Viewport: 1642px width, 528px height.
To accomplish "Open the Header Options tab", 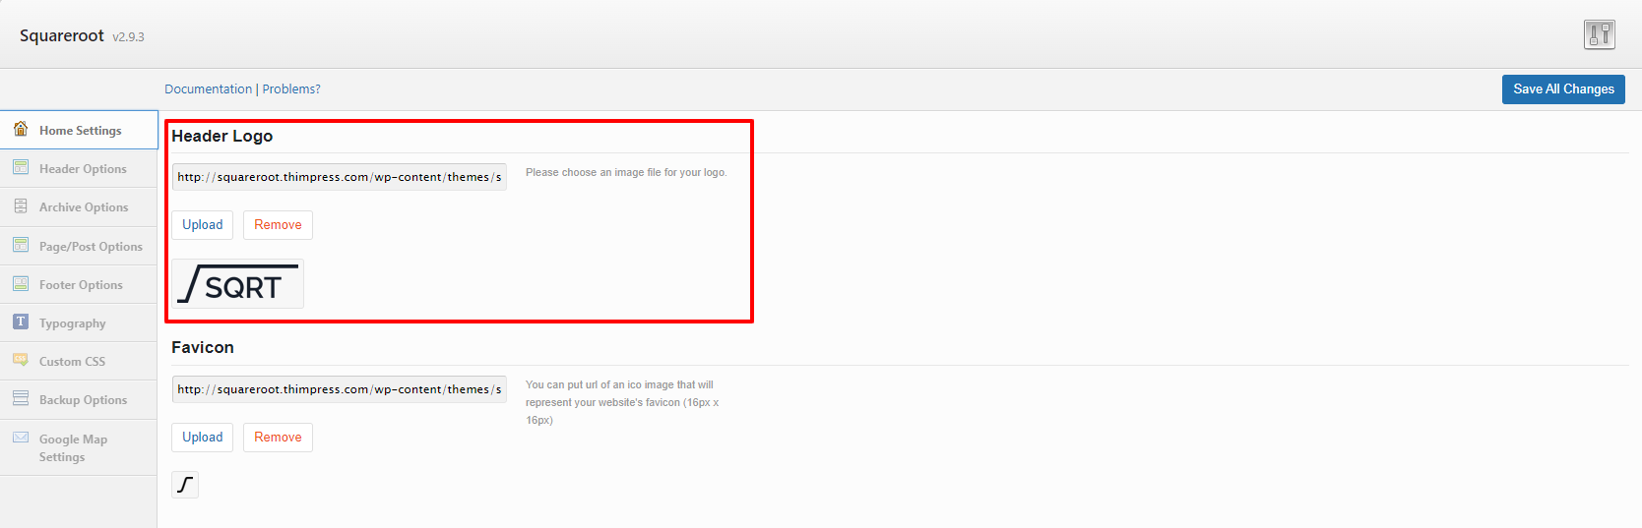I will click(x=79, y=168).
